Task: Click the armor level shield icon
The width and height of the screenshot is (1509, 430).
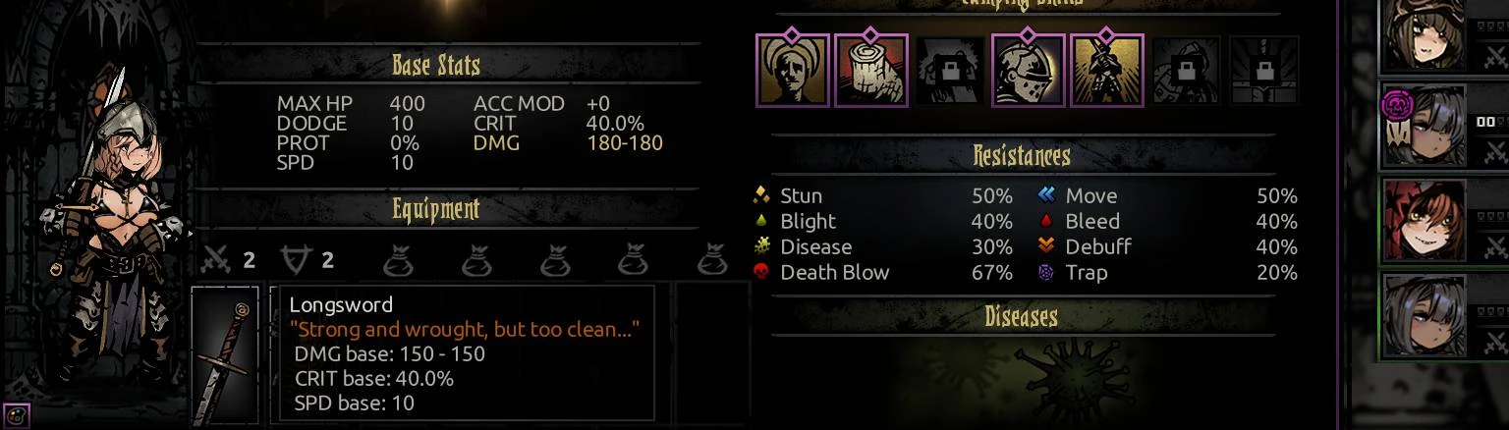Action: pyautogui.click(x=296, y=259)
